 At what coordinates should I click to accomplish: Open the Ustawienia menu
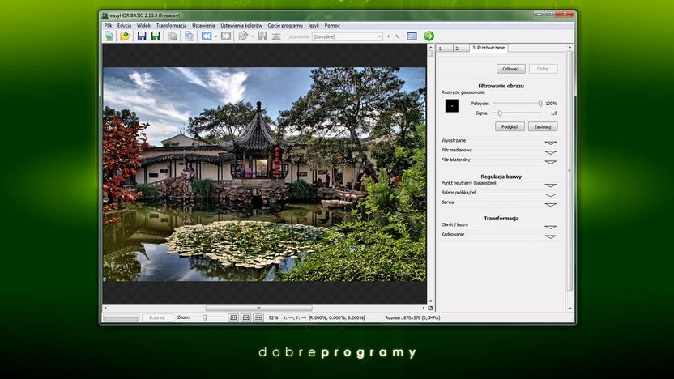click(203, 25)
